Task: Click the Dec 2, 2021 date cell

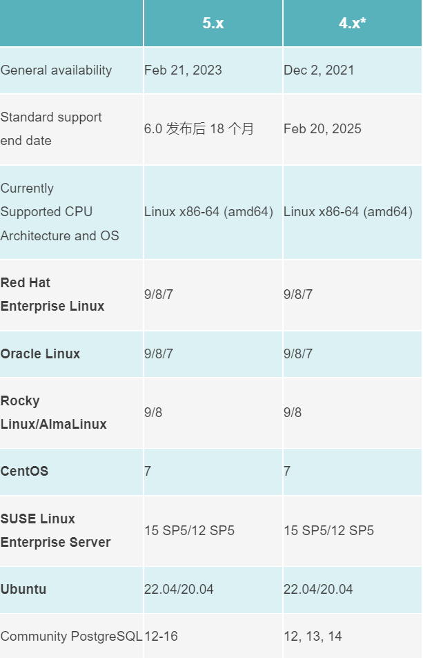Action: tap(319, 70)
